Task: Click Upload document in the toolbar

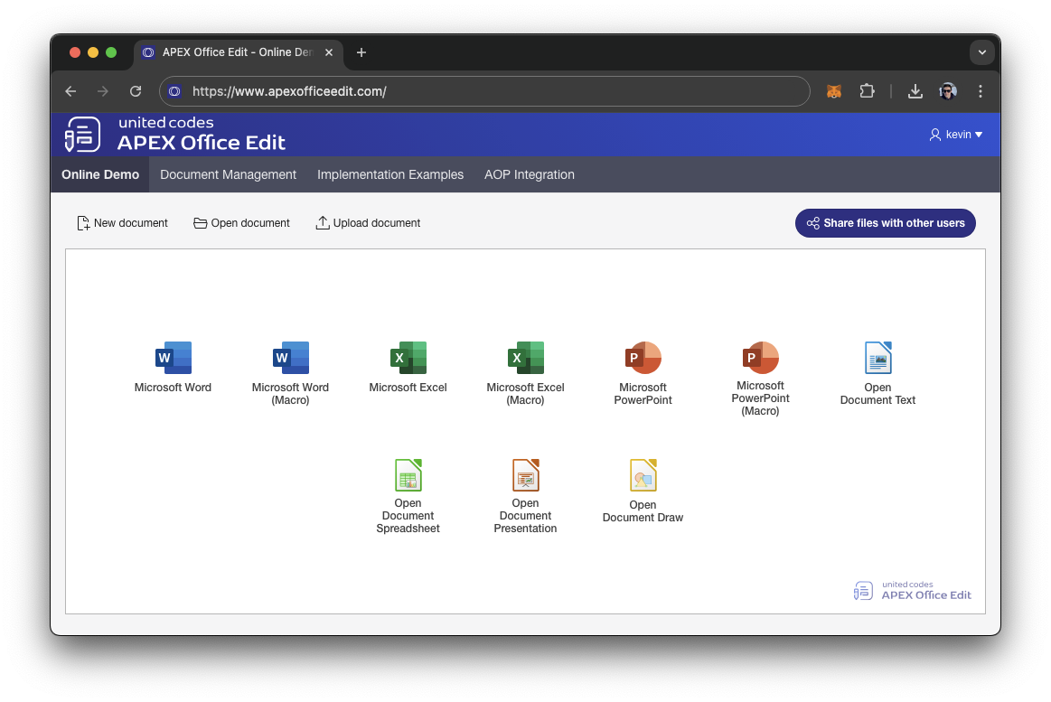Action: tap(368, 223)
